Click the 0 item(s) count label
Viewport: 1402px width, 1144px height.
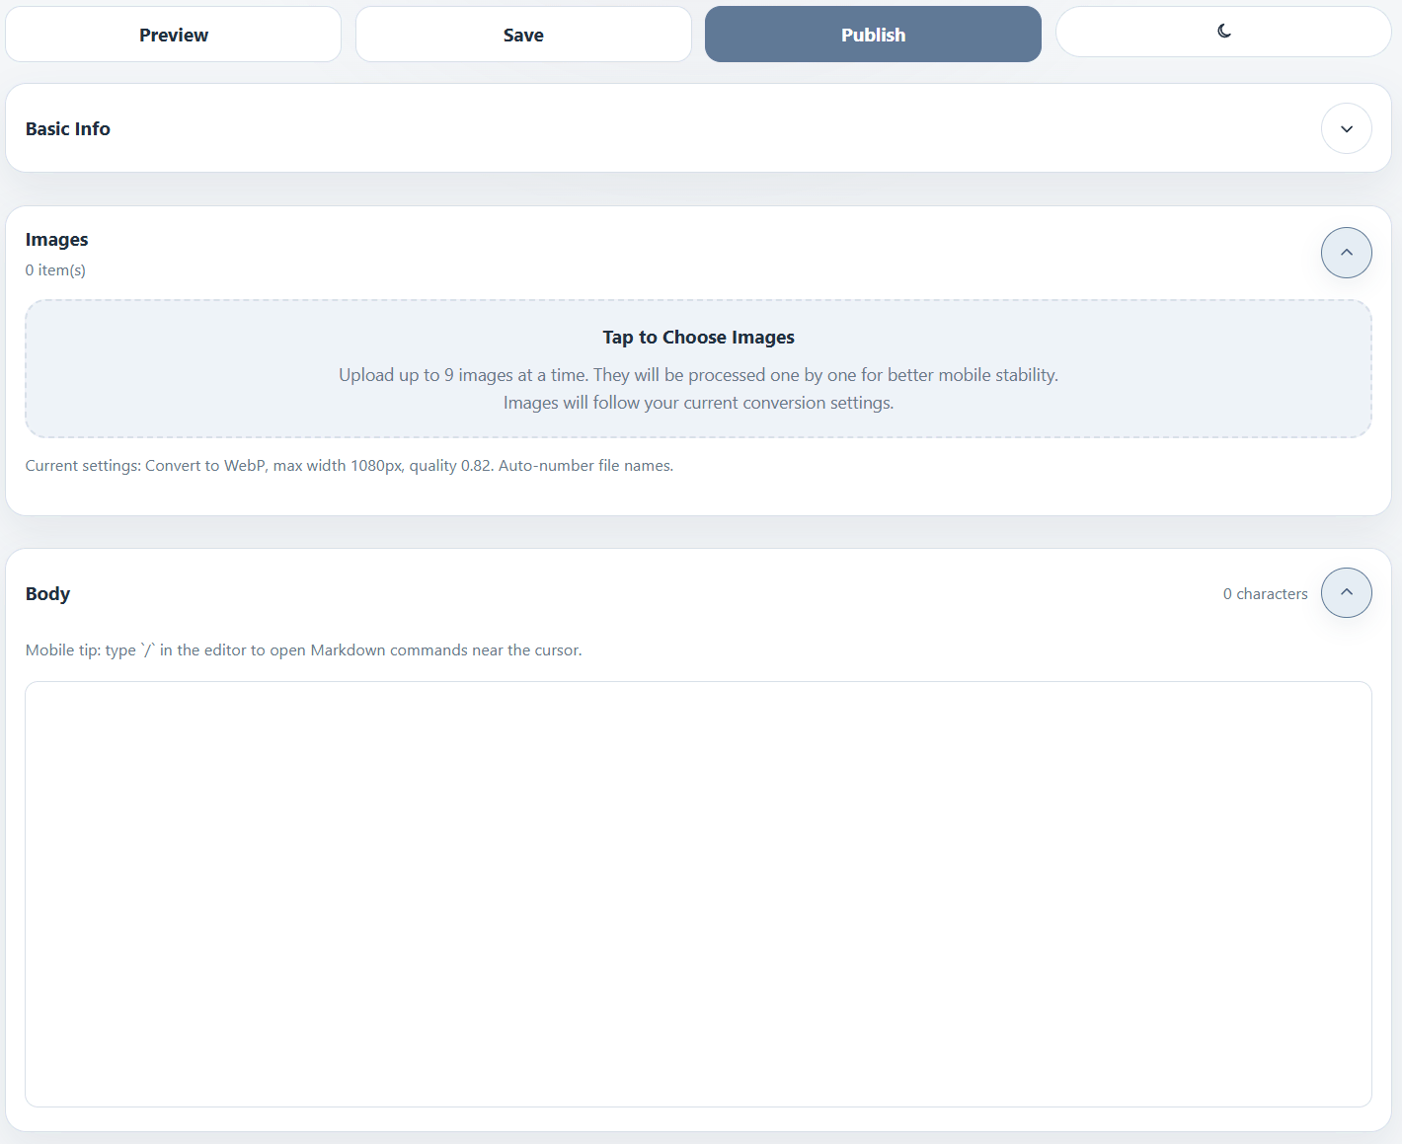pyautogui.click(x=55, y=270)
